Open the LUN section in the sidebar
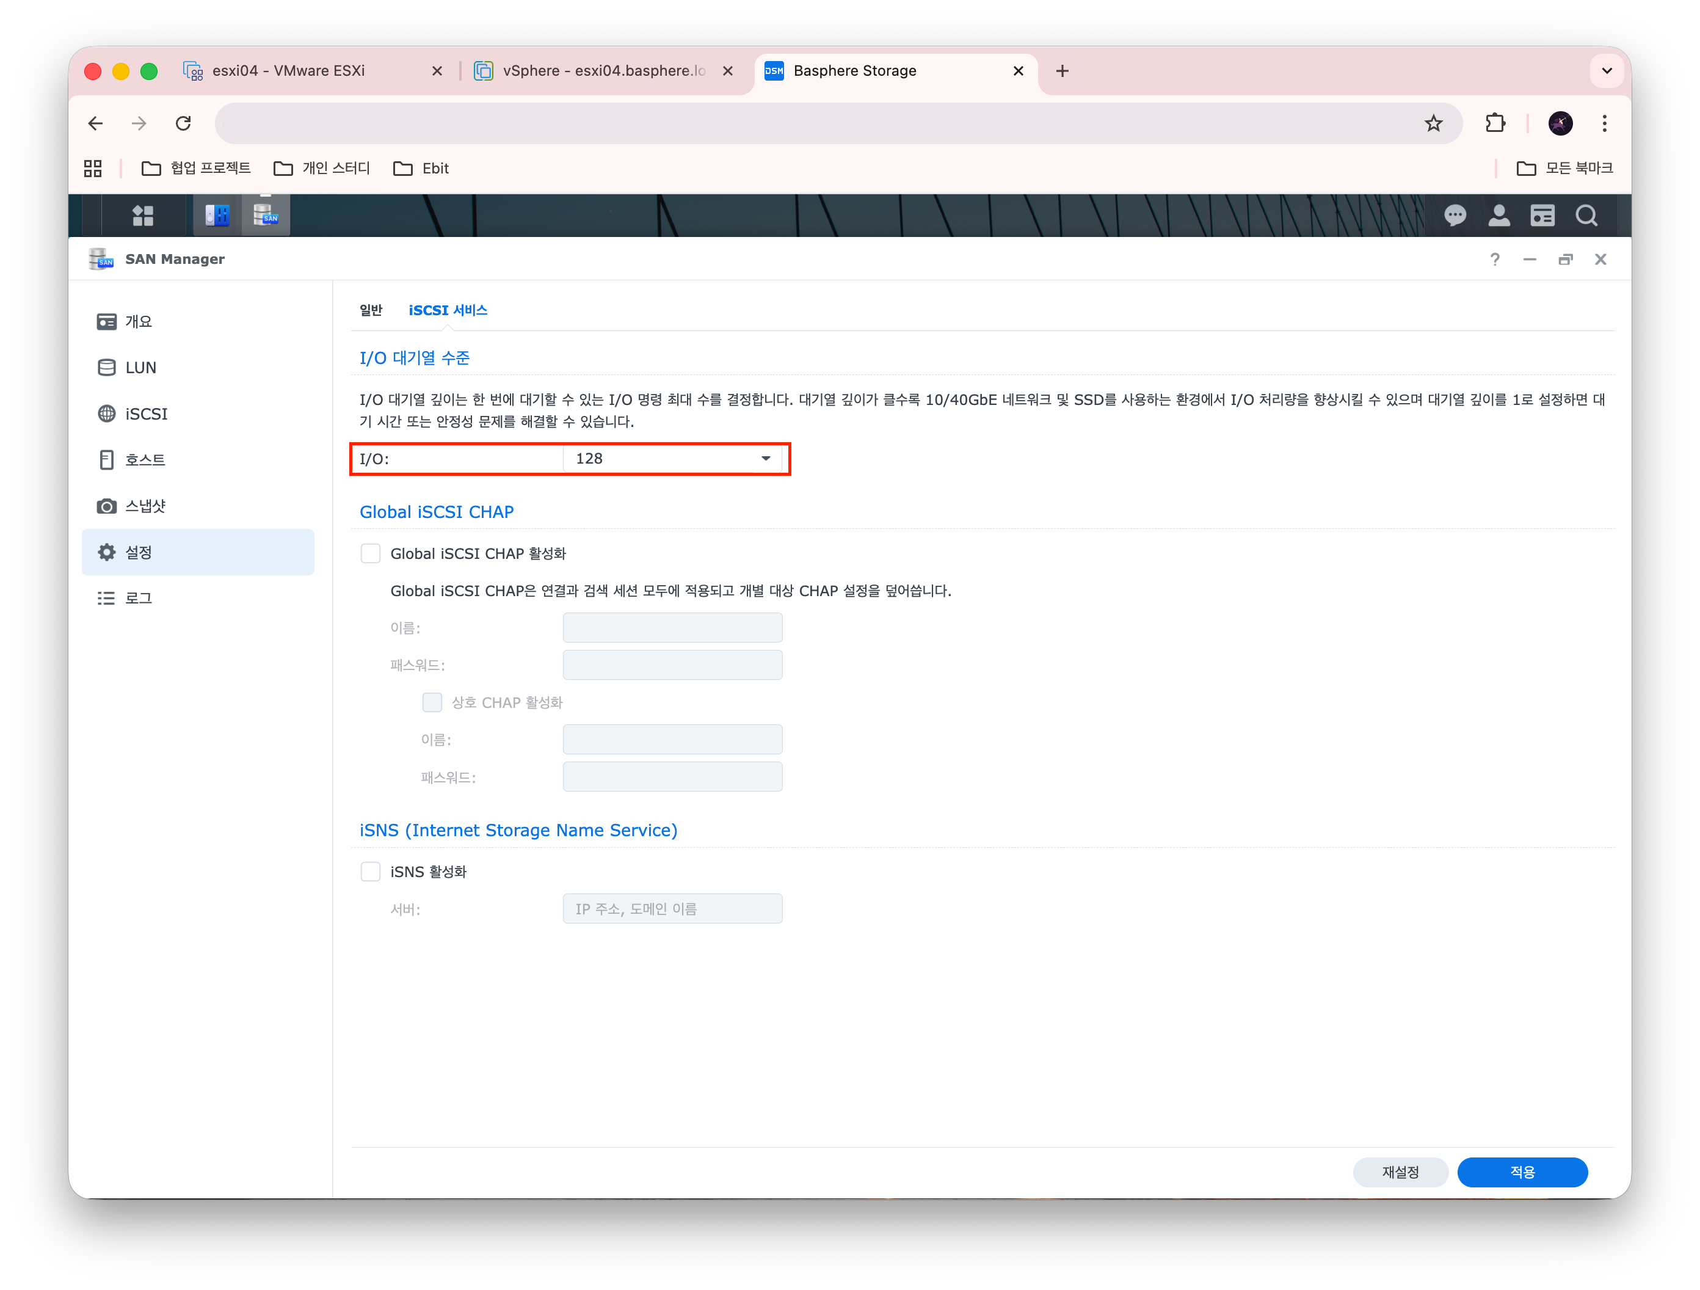1700x1290 pixels. point(140,368)
